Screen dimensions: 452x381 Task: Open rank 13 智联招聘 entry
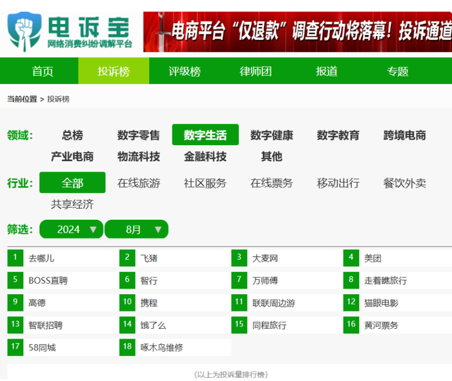pos(63,325)
